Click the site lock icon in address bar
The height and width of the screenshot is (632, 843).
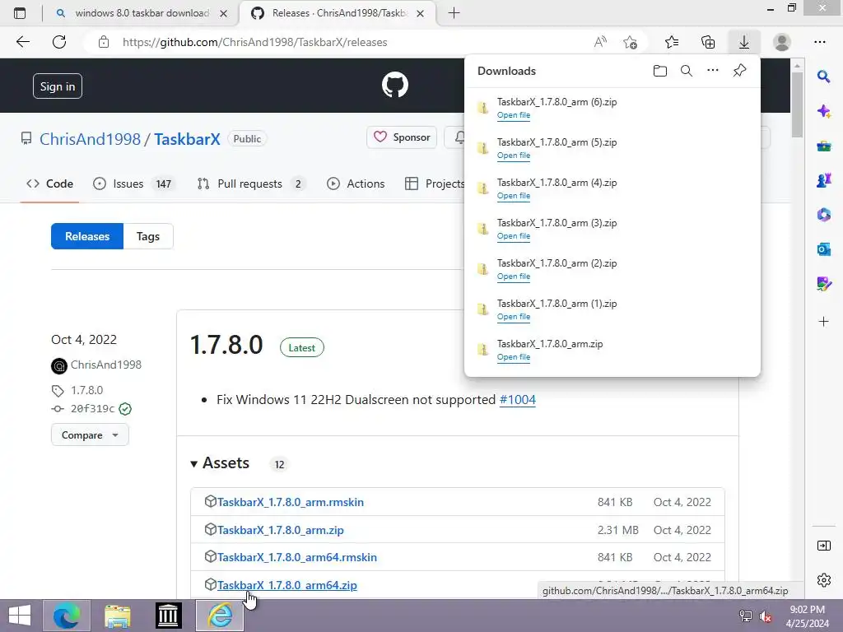tap(104, 42)
